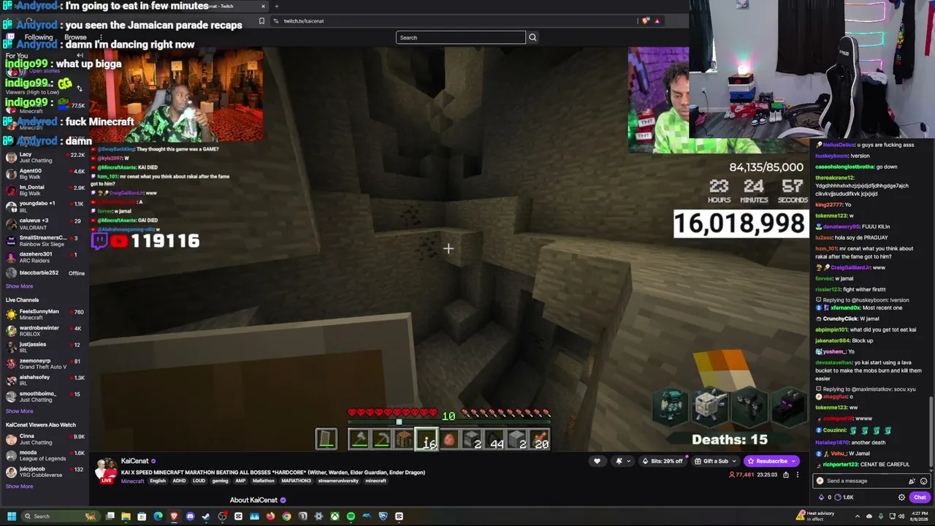
Task: Open Spotify from the taskbar
Action: pyautogui.click(x=351, y=517)
